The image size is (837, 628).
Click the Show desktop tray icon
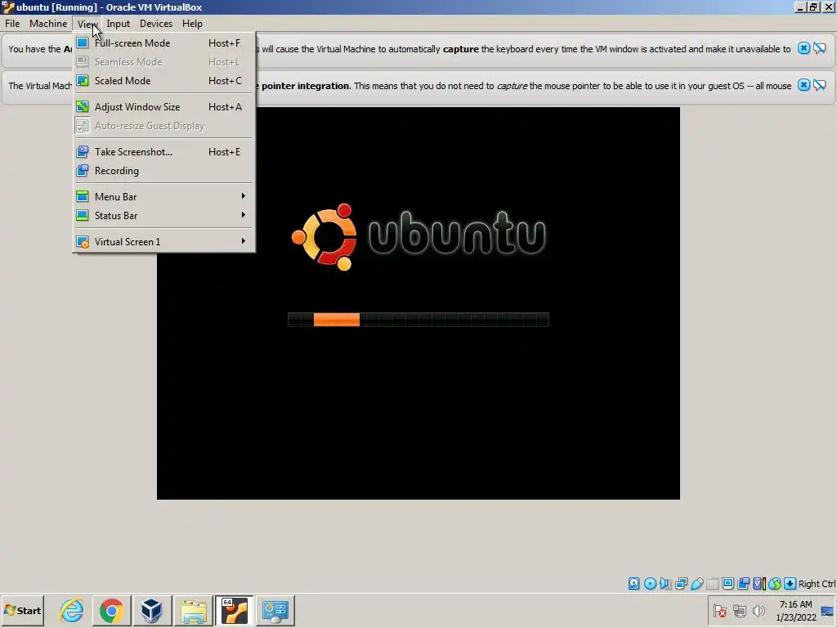(x=828, y=610)
